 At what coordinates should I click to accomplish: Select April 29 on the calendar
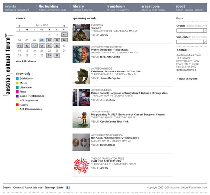(49, 55)
